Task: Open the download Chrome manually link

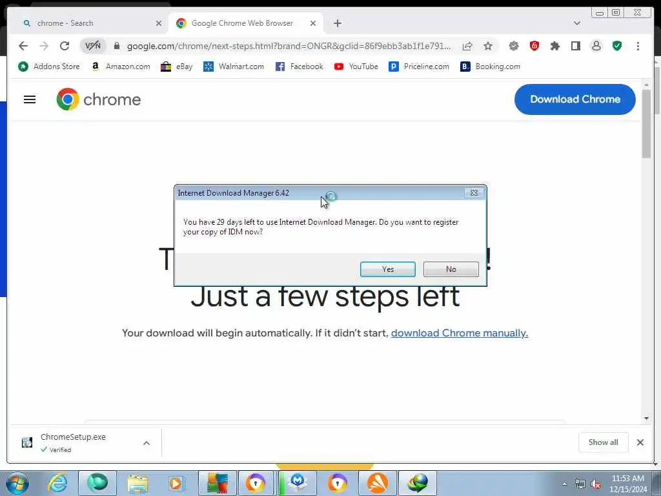Action: (459, 333)
